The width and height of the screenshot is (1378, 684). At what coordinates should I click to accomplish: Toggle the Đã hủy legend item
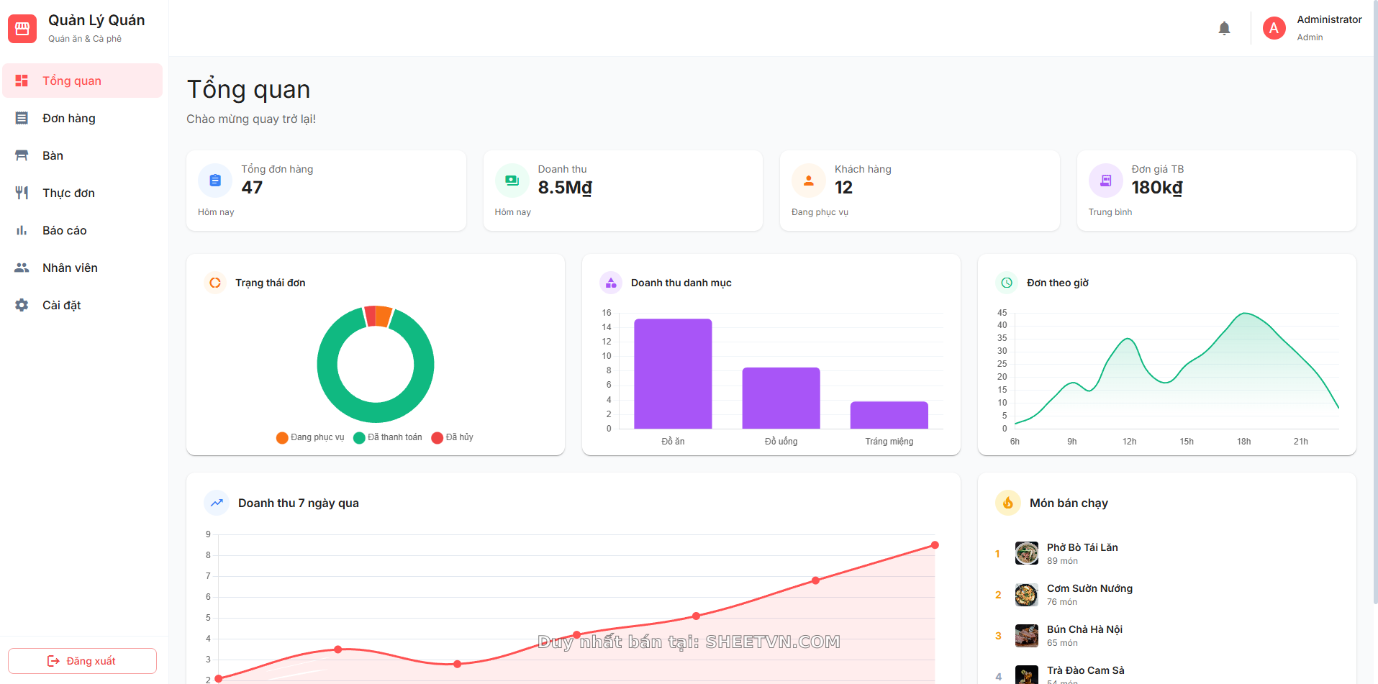[x=452, y=437]
